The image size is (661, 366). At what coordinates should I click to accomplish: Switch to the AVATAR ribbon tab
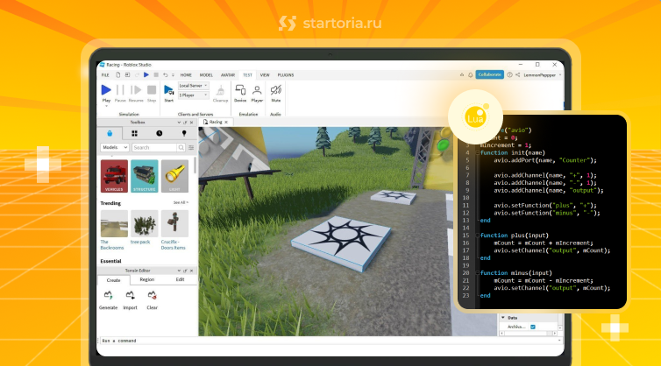[228, 75]
